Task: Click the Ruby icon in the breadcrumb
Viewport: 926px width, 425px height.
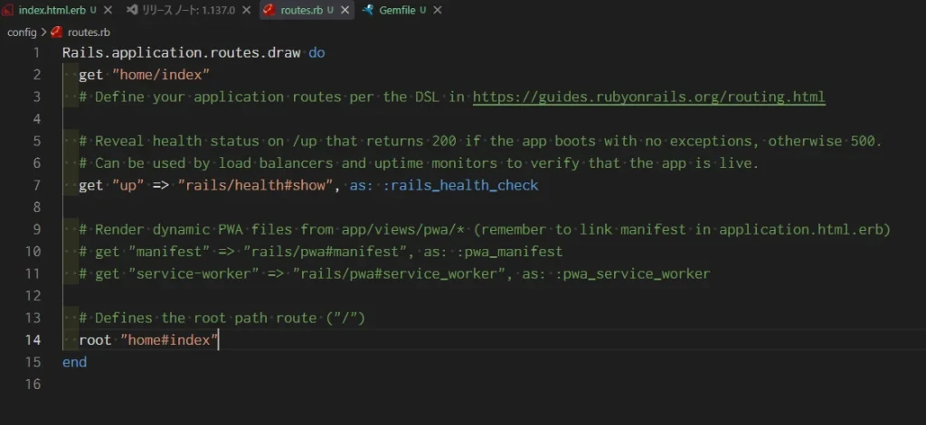Action: tap(57, 32)
